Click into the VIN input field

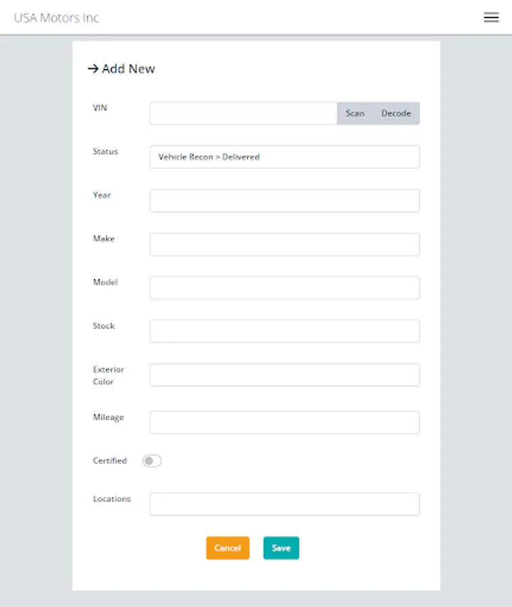pyautogui.click(x=243, y=113)
